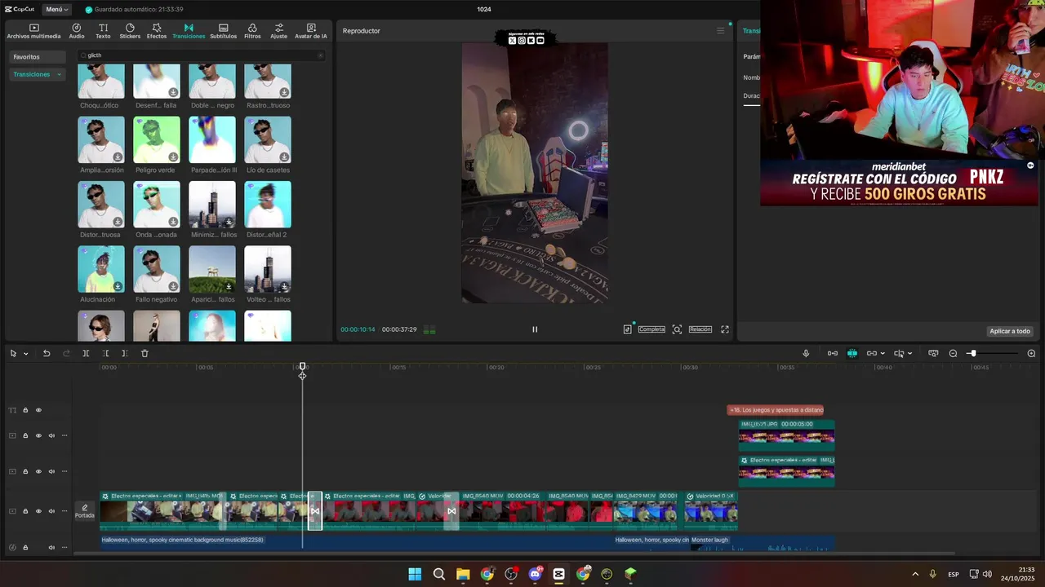Select the Alucinación transition thumbnail
The image size is (1045, 587).
click(x=101, y=269)
